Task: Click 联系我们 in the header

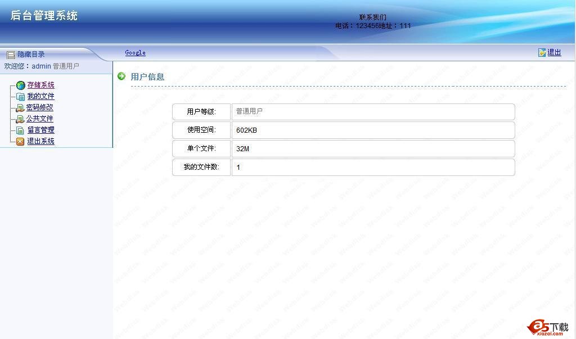Action: click(372, 17)
